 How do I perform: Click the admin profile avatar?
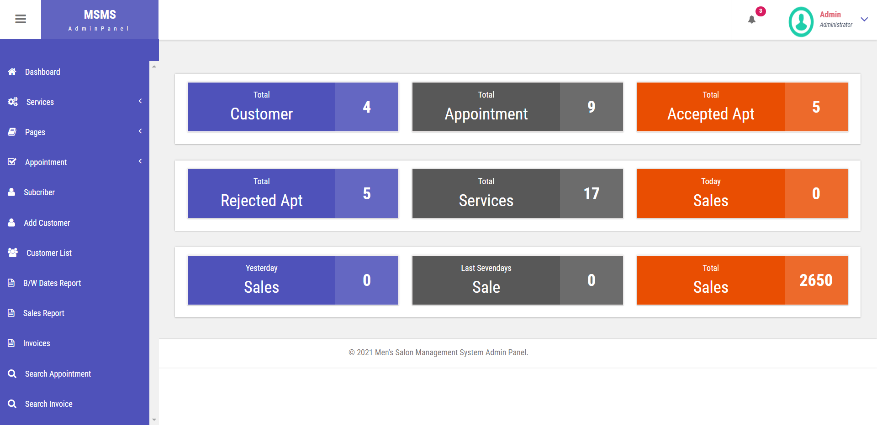coord(801,21)
